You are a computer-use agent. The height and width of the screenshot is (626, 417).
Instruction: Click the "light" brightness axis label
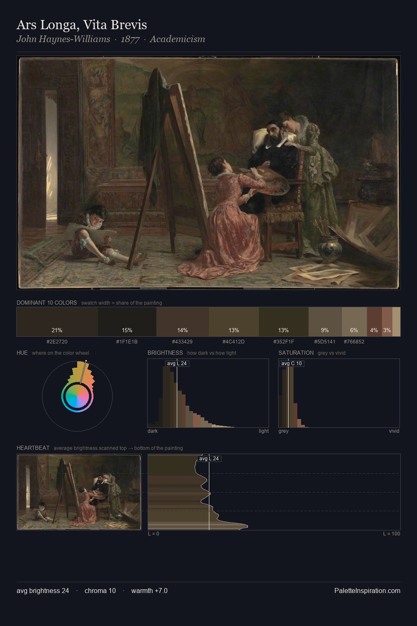coord(264,431)
